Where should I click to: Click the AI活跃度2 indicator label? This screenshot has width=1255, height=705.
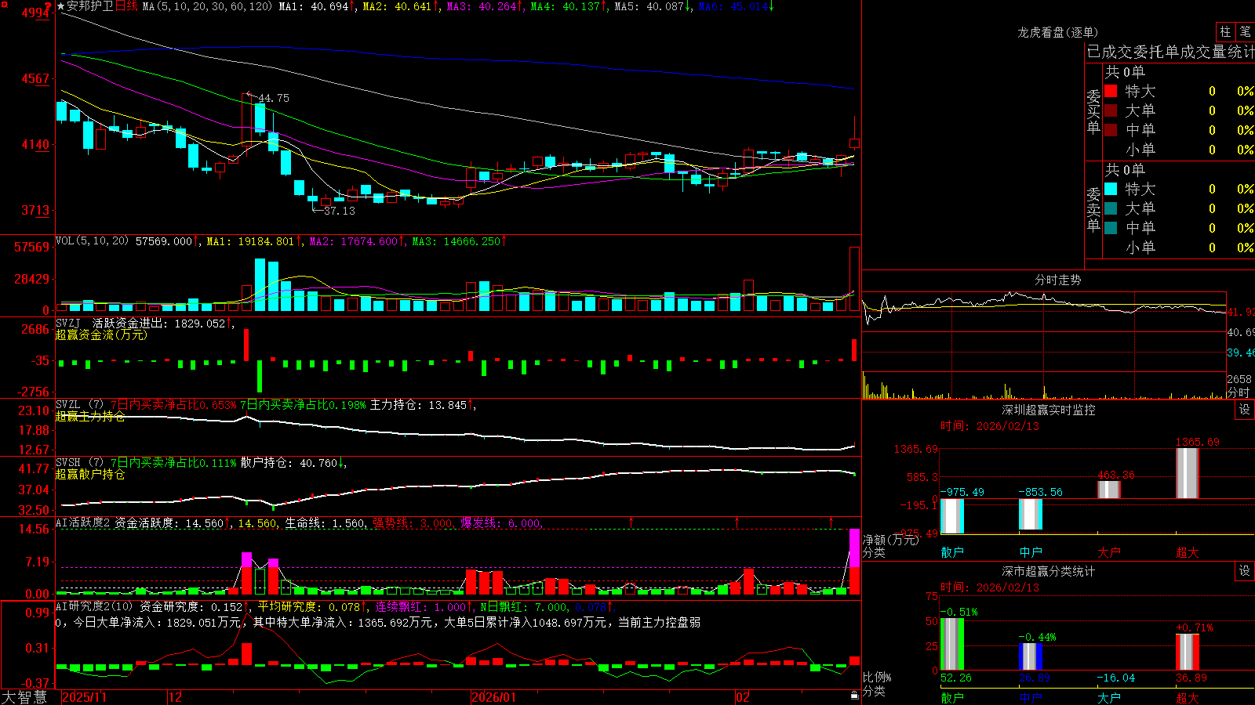[83, 523]
